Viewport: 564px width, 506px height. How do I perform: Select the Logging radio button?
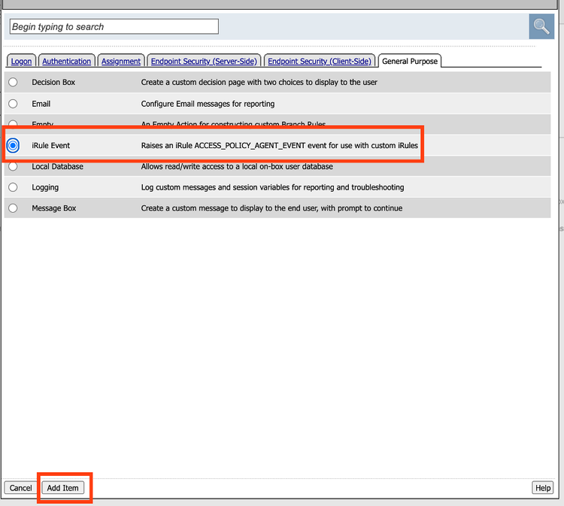tap(13, 187)
